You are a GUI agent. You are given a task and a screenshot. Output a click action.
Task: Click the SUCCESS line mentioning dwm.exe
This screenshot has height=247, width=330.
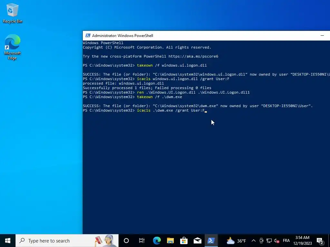198,106
